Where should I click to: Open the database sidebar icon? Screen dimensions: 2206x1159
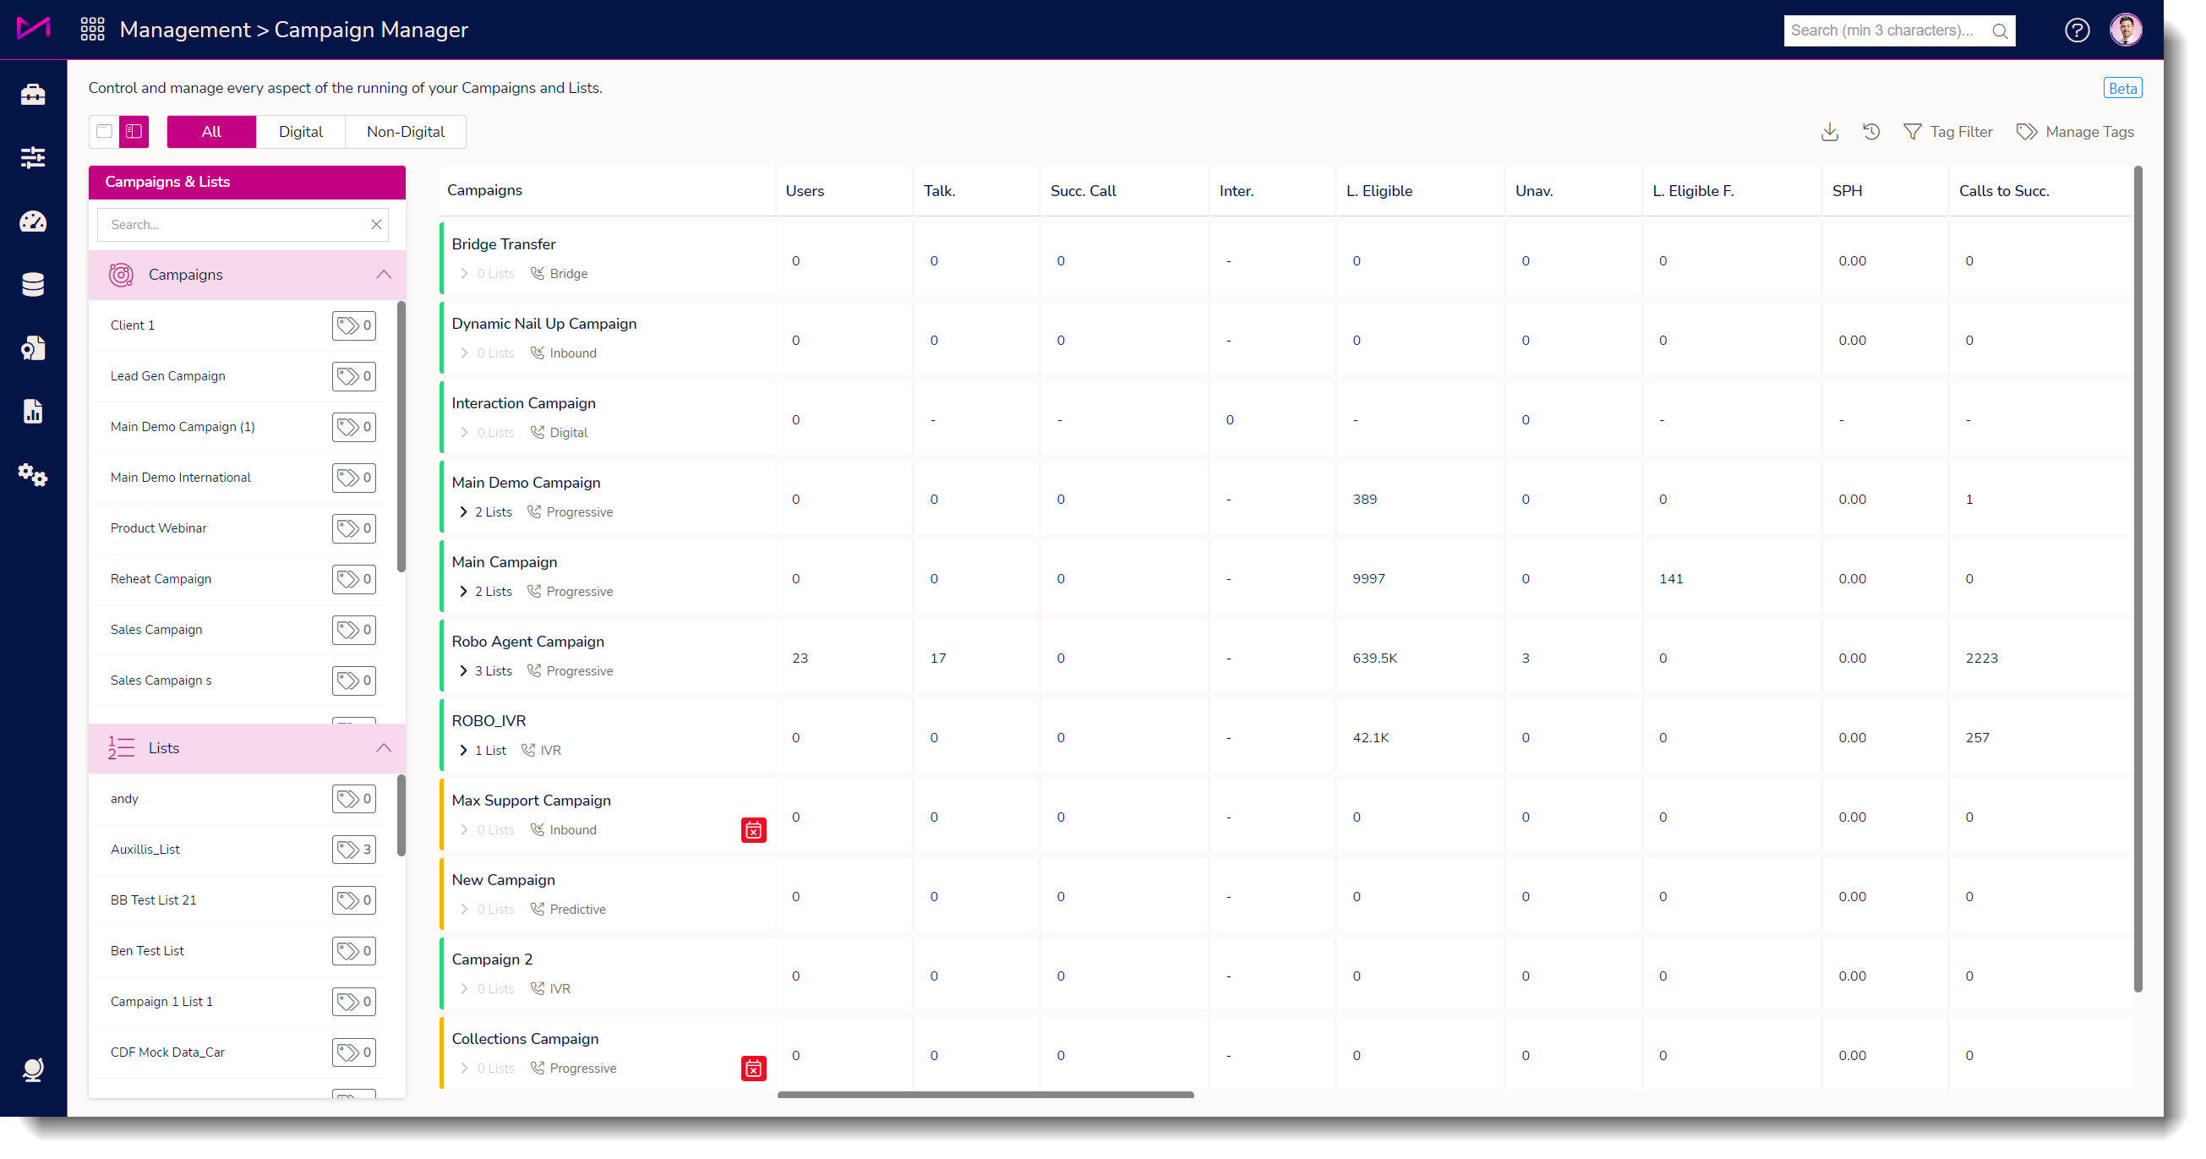click(x=33, y=284)
